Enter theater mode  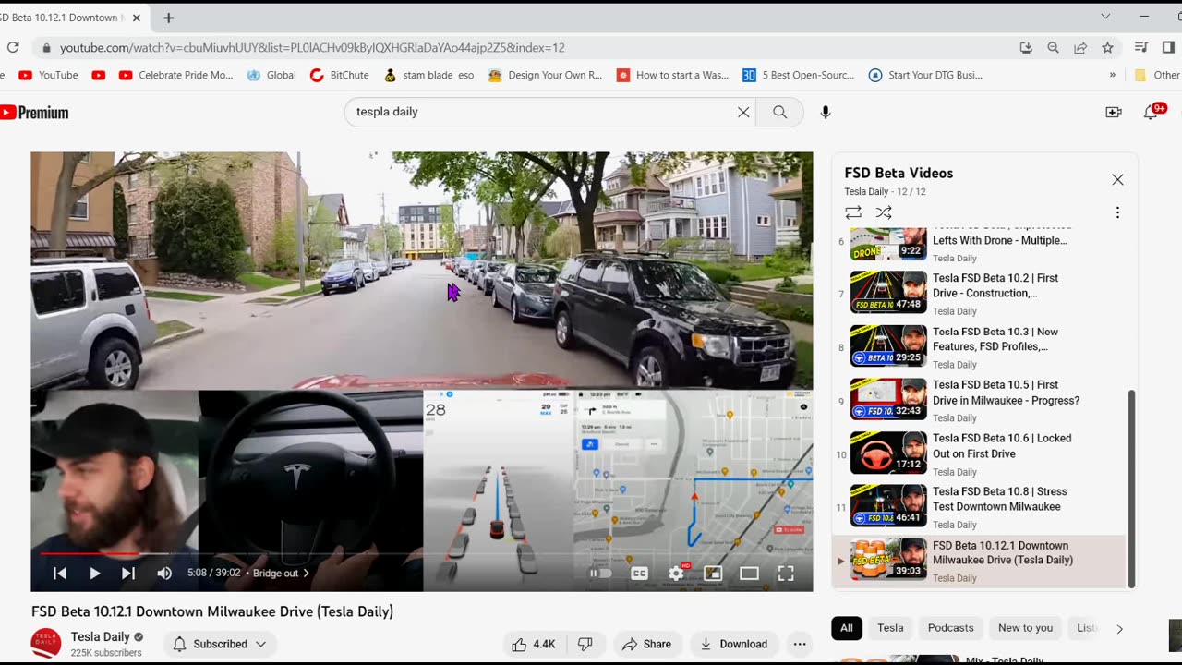coord(749,574)
